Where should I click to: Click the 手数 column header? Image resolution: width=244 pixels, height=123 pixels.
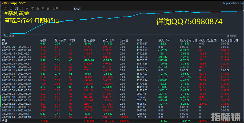pyautogui.click(x=43, y=40)
